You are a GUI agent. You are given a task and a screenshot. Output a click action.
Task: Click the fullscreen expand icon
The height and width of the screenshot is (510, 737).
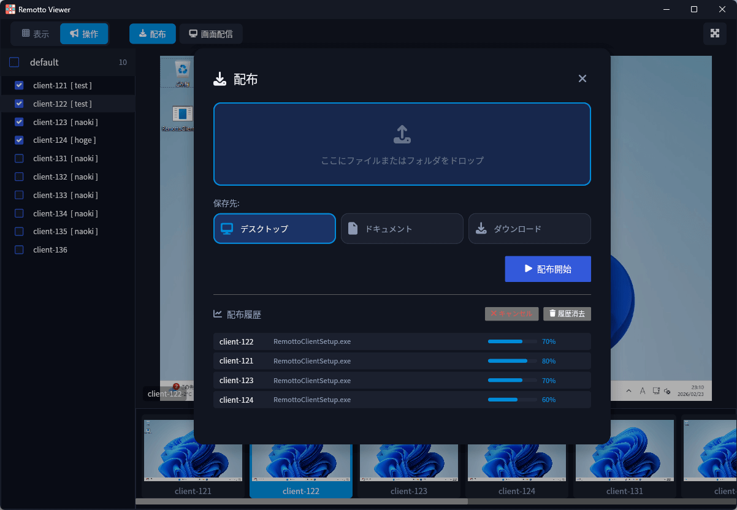click(x=714, y=33)
